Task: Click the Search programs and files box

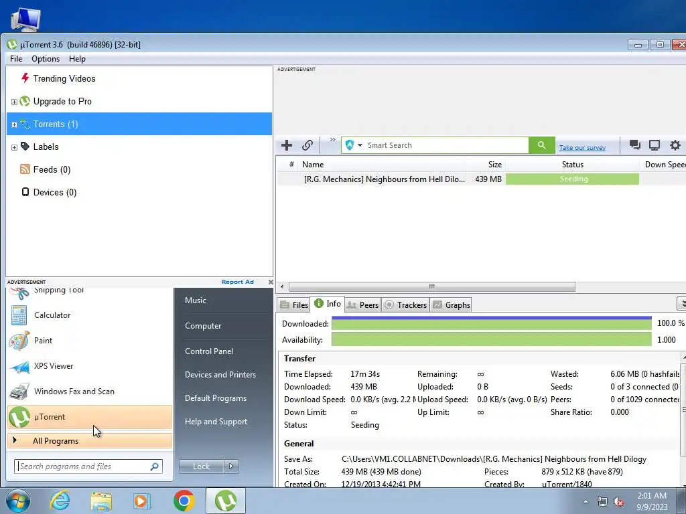Action: pos(88,466)
